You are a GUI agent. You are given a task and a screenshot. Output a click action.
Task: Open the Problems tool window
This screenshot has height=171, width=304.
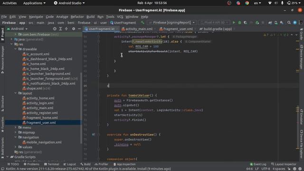31,164
